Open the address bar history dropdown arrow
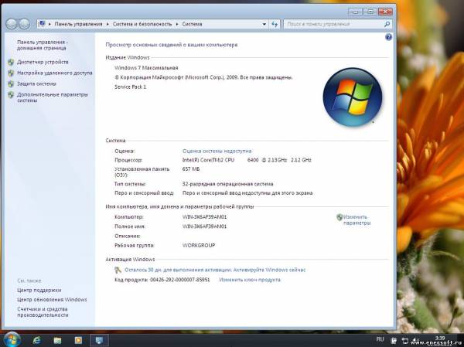Viewport: 464px width, 347px height. point(264,24)
